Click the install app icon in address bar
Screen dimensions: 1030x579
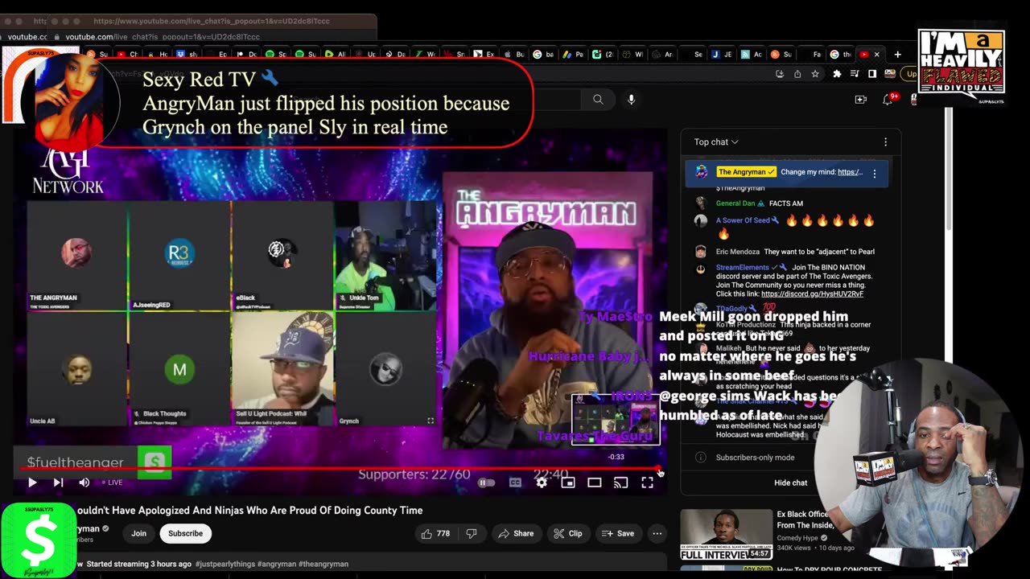point(779,74)
